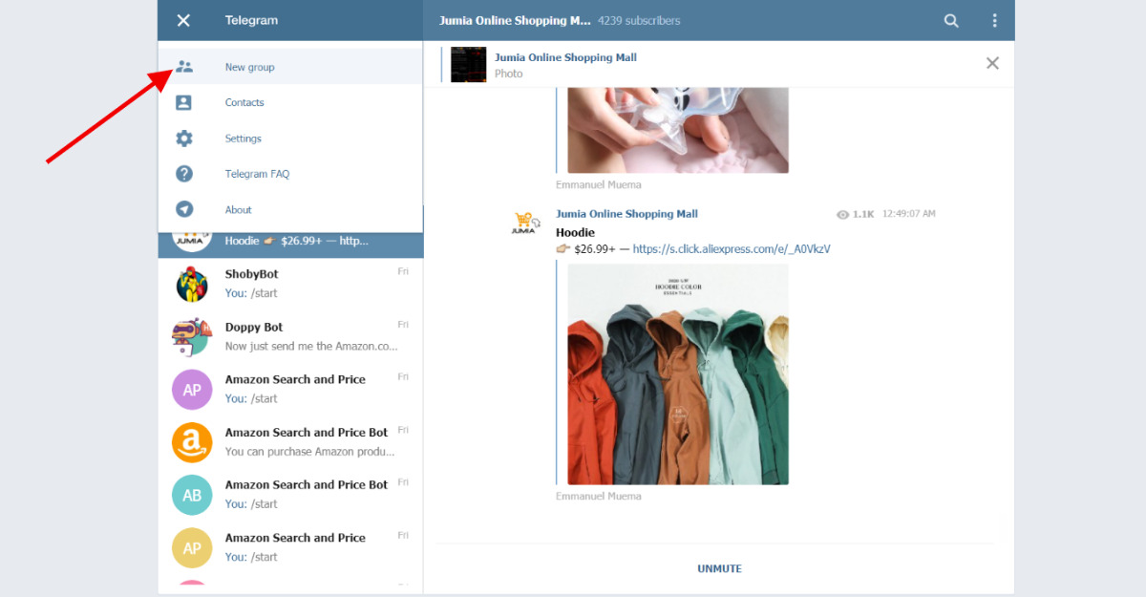Screen dimensions: 1146x597
Task: Open message search with the magnifier icon
Action: pos(951,20)
